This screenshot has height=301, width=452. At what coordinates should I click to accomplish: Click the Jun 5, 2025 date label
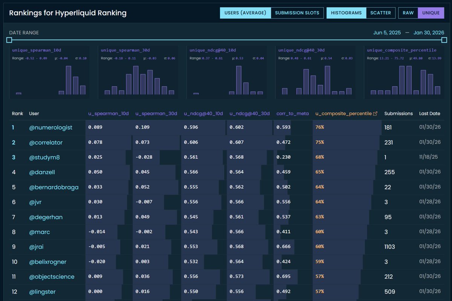point(387,32)
